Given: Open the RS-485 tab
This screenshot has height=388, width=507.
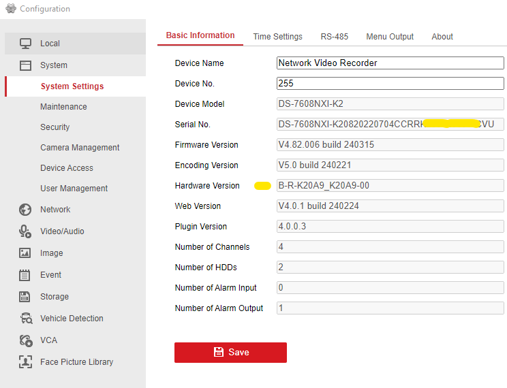Looking at the screenshot, I should point(335,37).
